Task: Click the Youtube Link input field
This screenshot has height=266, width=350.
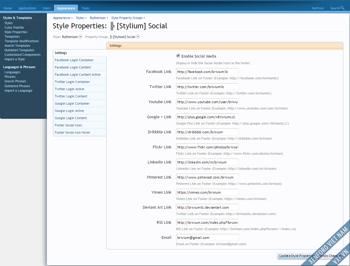Action: pos(207,102)
